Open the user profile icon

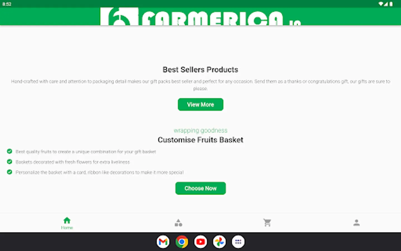click(356, 223)
